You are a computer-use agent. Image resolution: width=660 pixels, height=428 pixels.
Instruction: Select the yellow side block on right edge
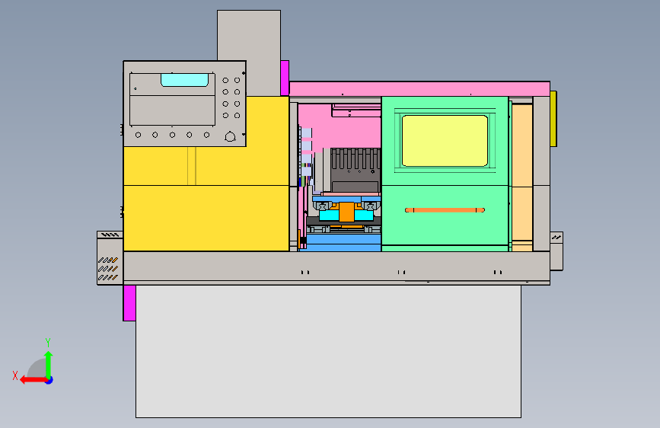click(x=553, y=119)
